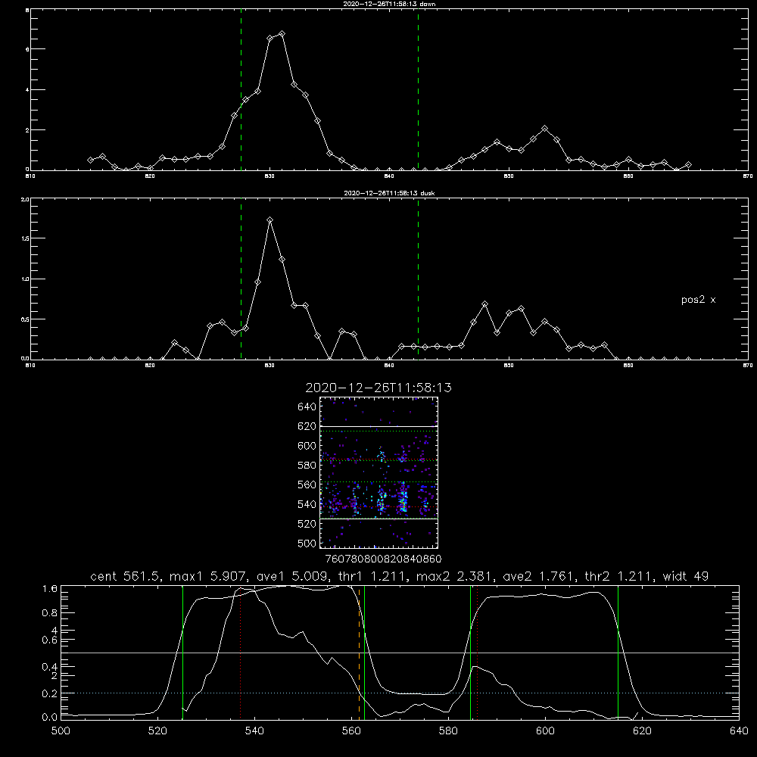The image size is (757, 757).
Task: Click the y-axis label '520' beside color image
Action: pos(307,524)
